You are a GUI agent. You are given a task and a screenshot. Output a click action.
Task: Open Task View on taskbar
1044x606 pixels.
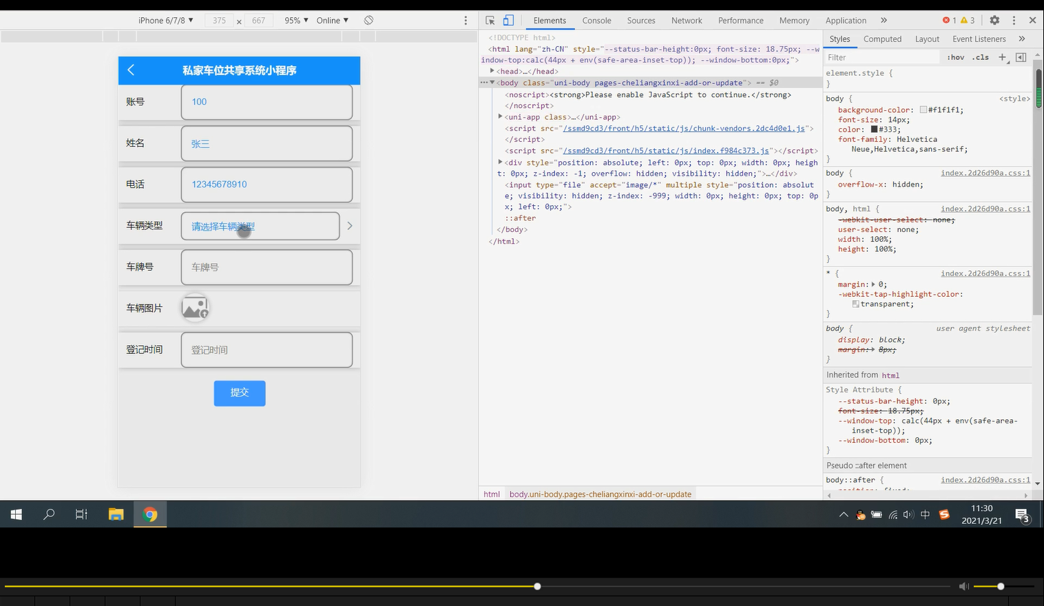pos(81,514)
